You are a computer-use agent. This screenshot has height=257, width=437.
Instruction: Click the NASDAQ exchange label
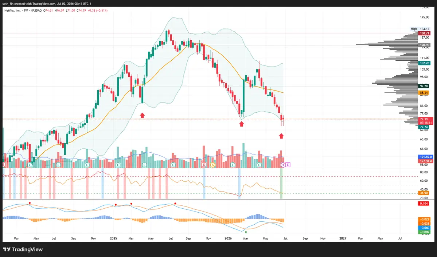36,11
